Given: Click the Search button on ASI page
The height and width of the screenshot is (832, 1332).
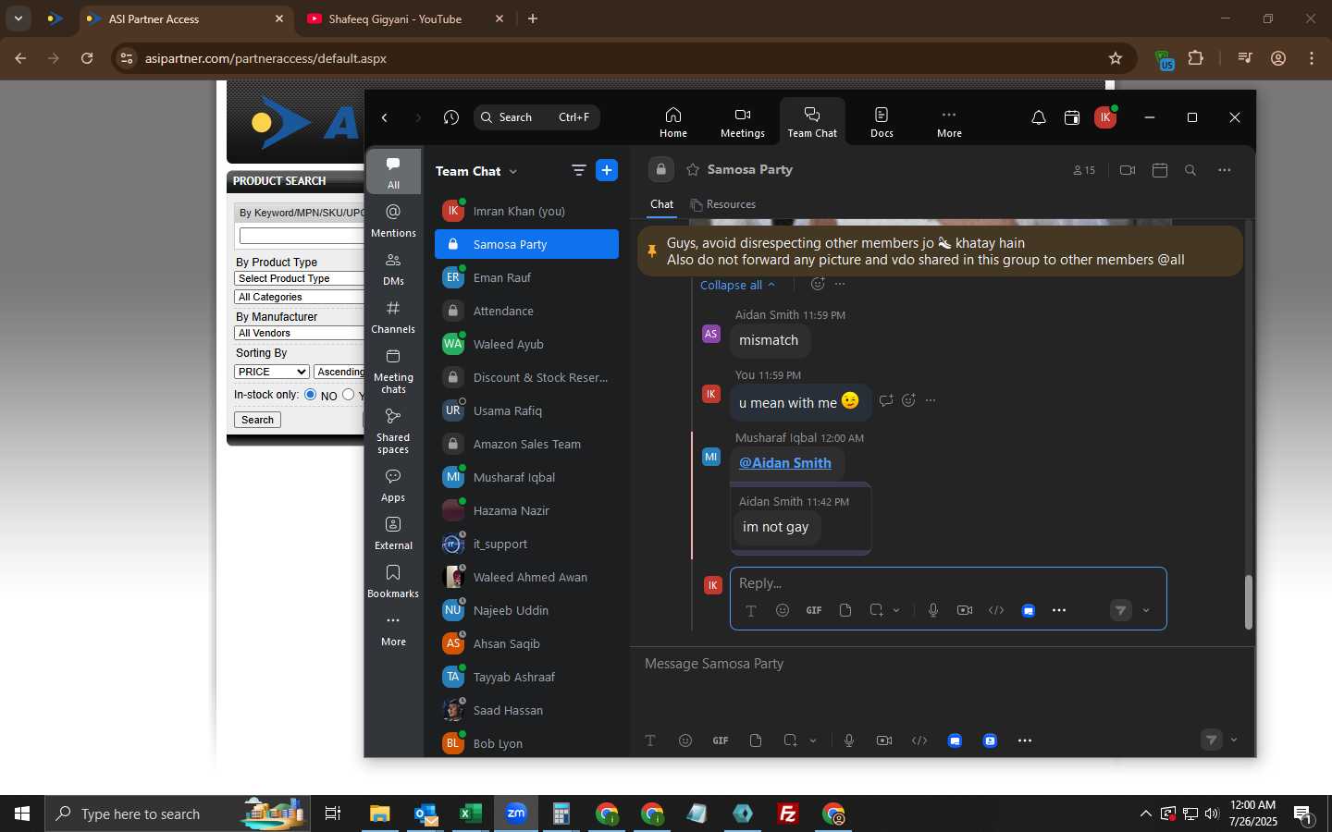Looking at the screenshot, I should (257, 420).
